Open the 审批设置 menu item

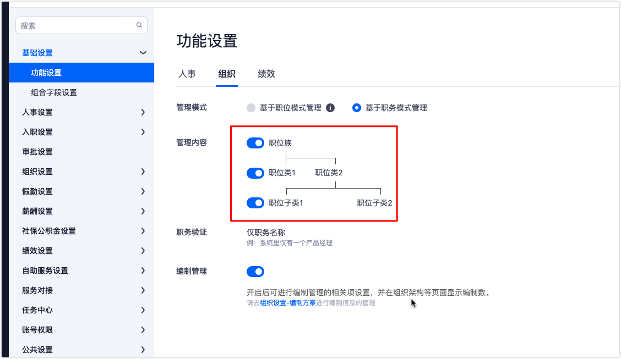(x=37, y=152)
